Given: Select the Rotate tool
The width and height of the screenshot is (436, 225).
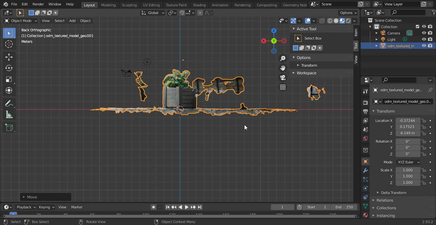Looking at the screenshot, I should tap(9, 68).
